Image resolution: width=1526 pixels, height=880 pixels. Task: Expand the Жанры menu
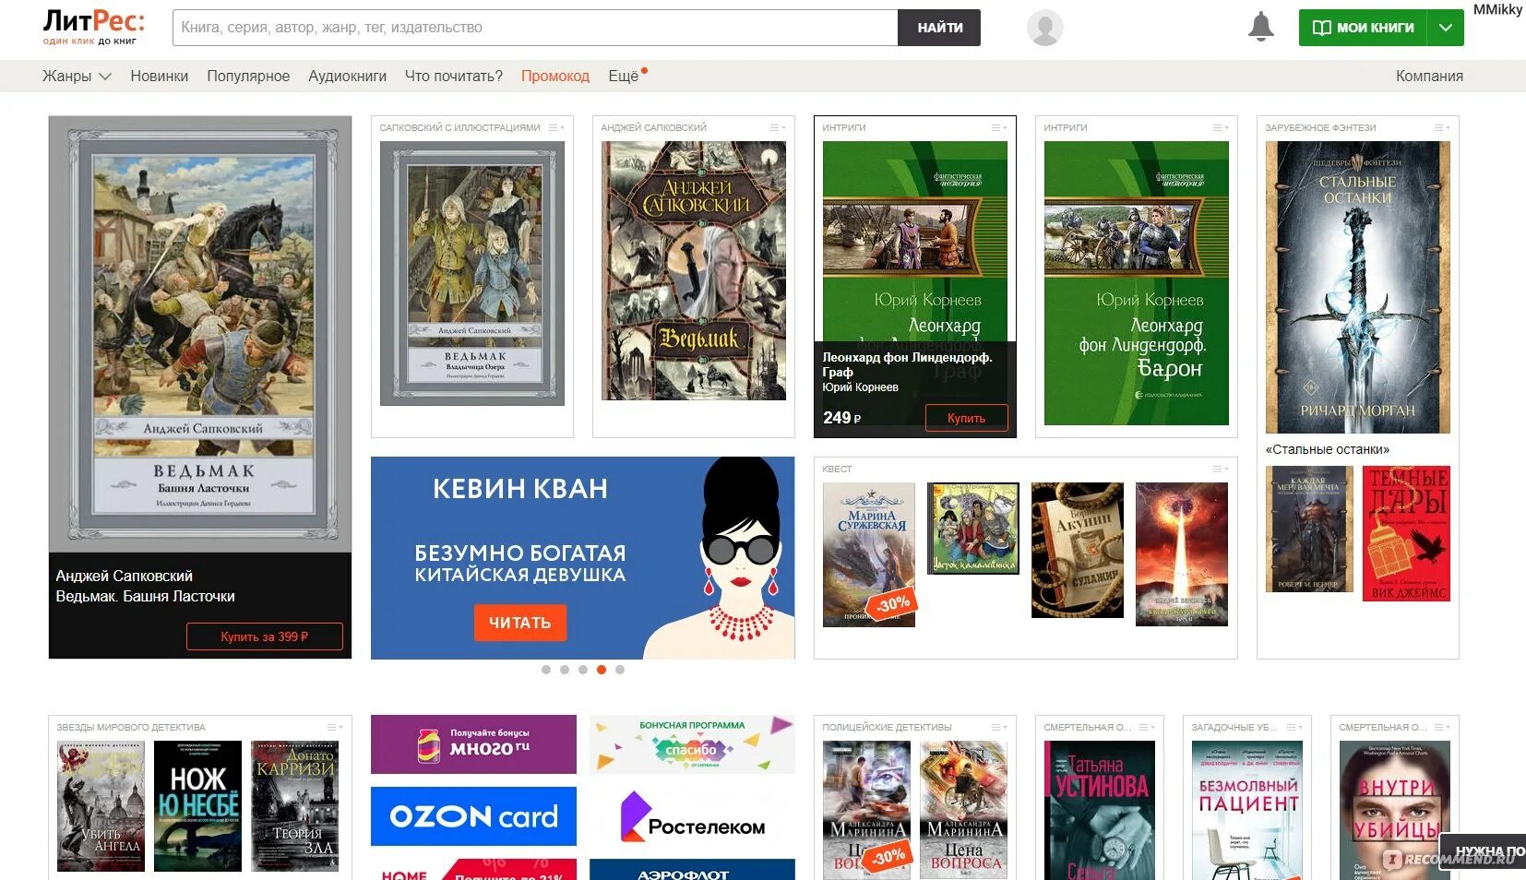click(x=77, y=77)
